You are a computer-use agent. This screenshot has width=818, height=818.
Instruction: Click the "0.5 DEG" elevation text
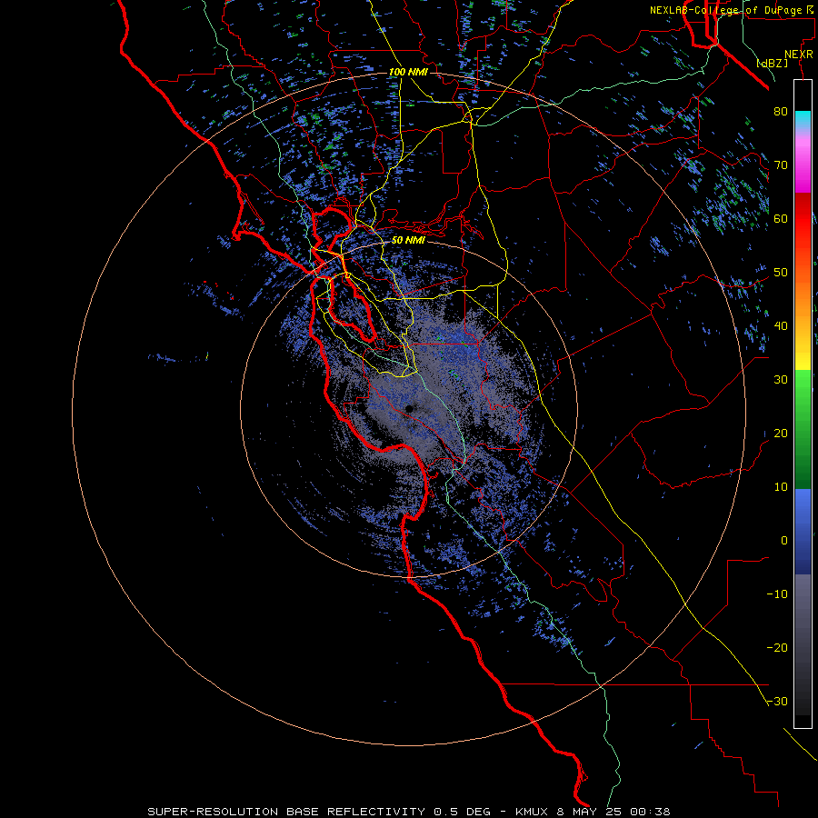click(x=463, y=812)
